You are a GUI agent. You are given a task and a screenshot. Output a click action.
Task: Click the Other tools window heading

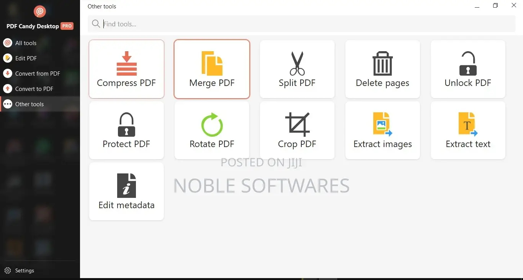[102, 6]
